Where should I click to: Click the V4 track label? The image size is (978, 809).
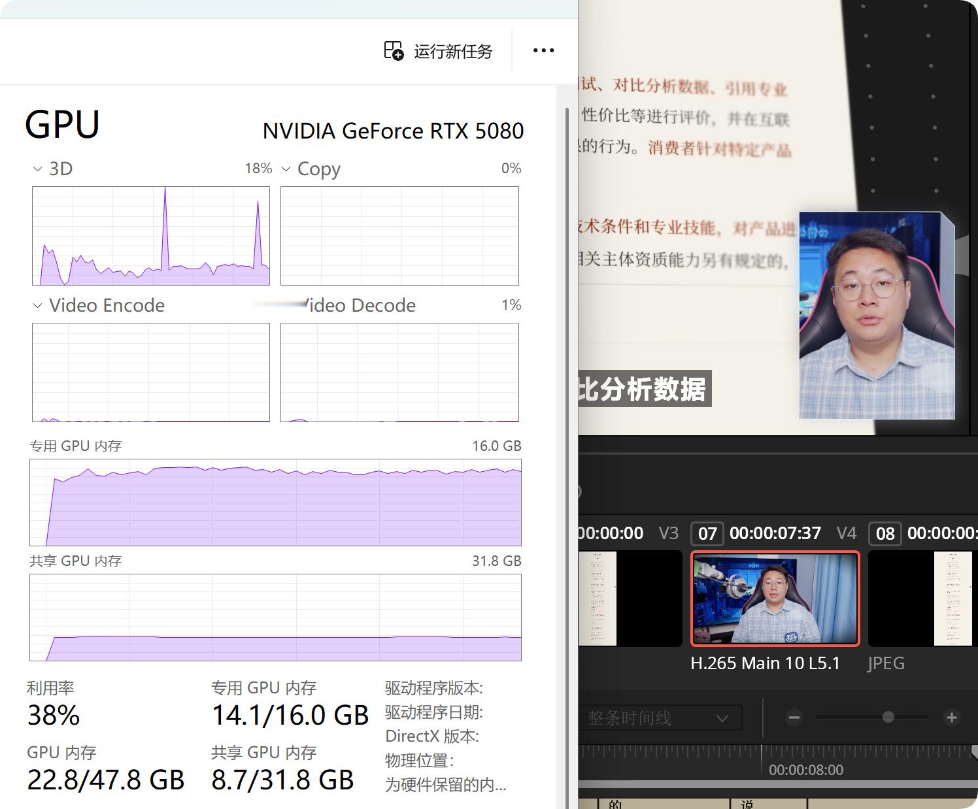[x=847, y=533]
